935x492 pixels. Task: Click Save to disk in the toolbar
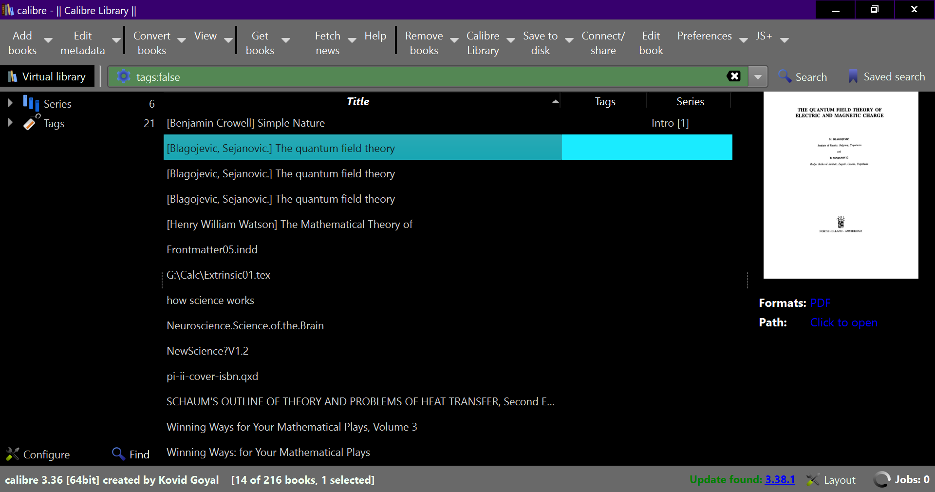pos(540,43)
